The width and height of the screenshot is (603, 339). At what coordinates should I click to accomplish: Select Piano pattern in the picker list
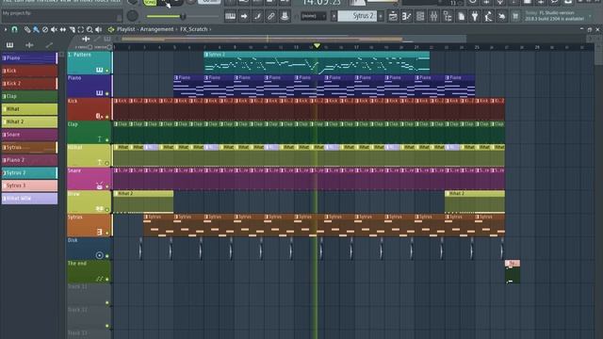click(x=29, y=58)
